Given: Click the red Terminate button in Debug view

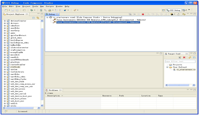Looking at the screenshot, I should pos(143,14).
